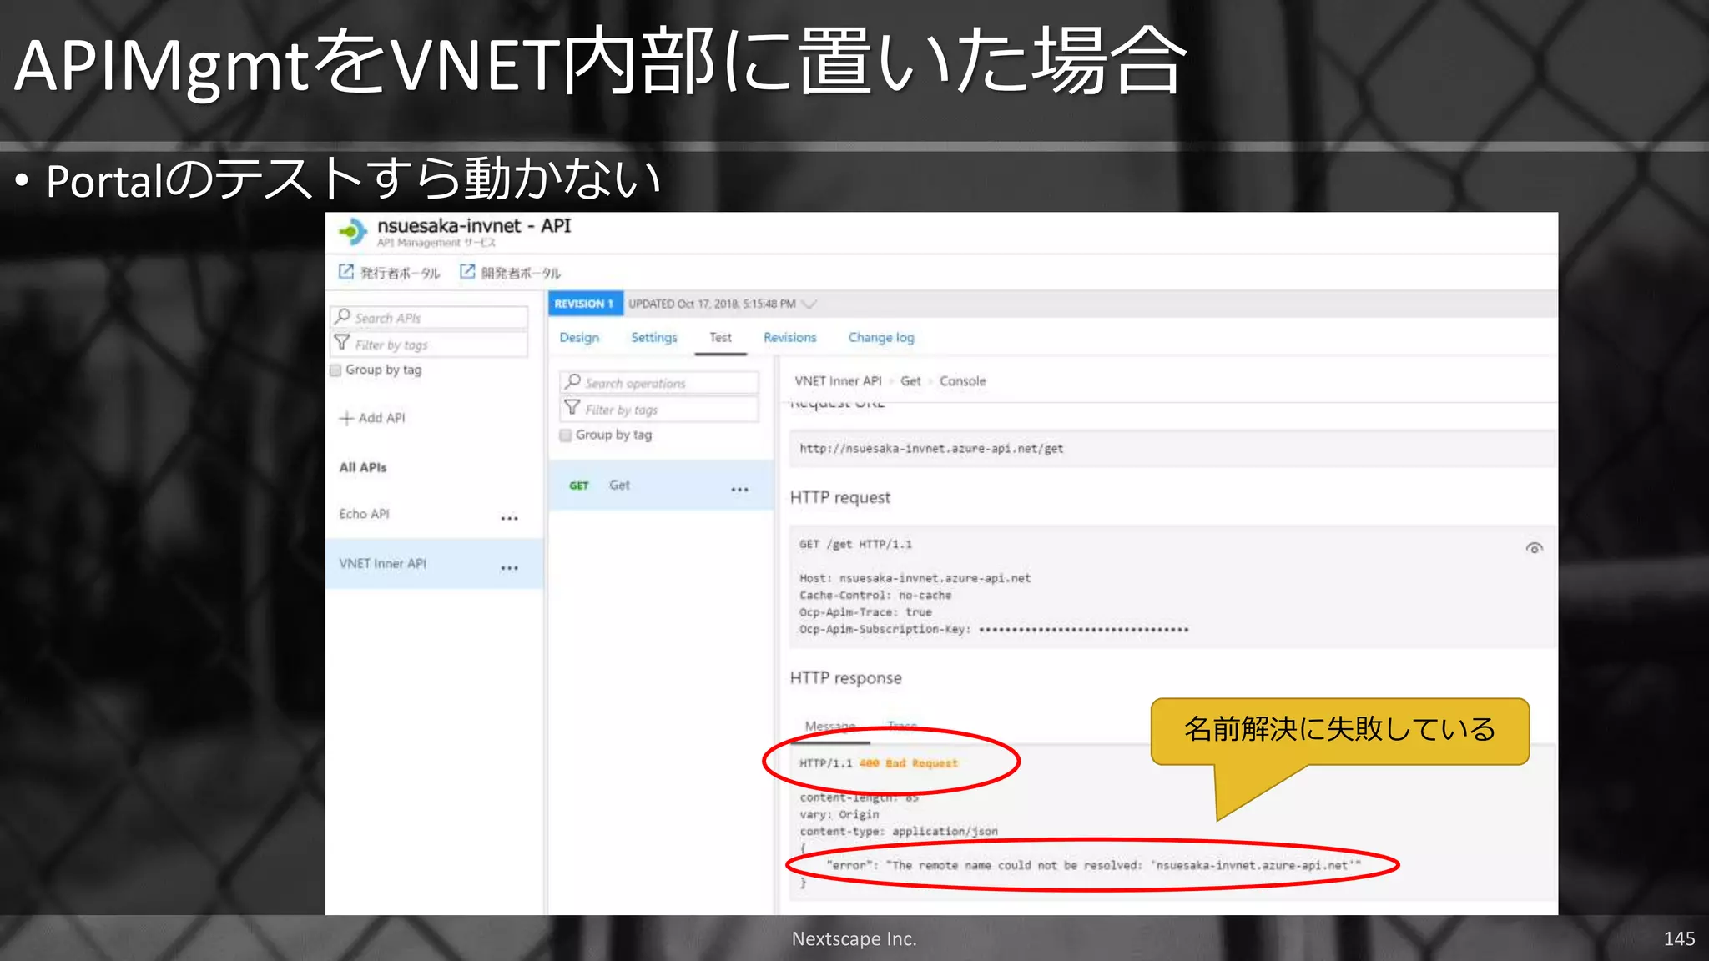The height and width of the screenshot is (961, 1709).
Task: Click the vary: Origin line
Action: (x=839, y=814)
